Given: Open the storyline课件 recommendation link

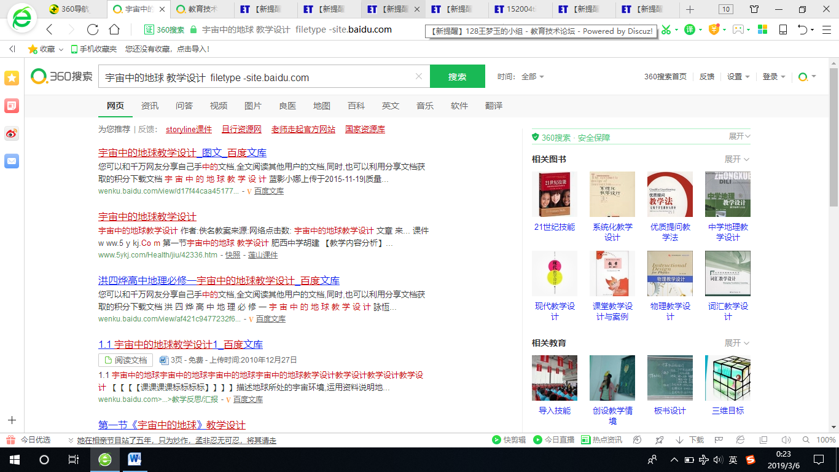Looking at the screenshot, I should pos(189,130).
